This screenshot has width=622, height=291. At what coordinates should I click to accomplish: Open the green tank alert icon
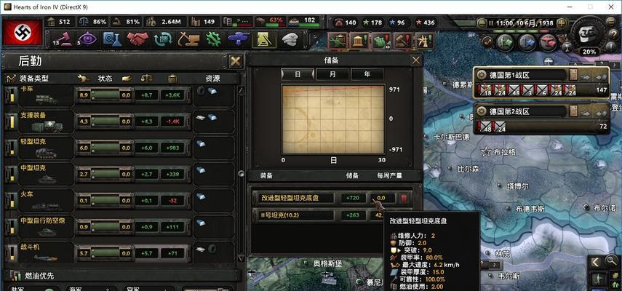(338, 41)
